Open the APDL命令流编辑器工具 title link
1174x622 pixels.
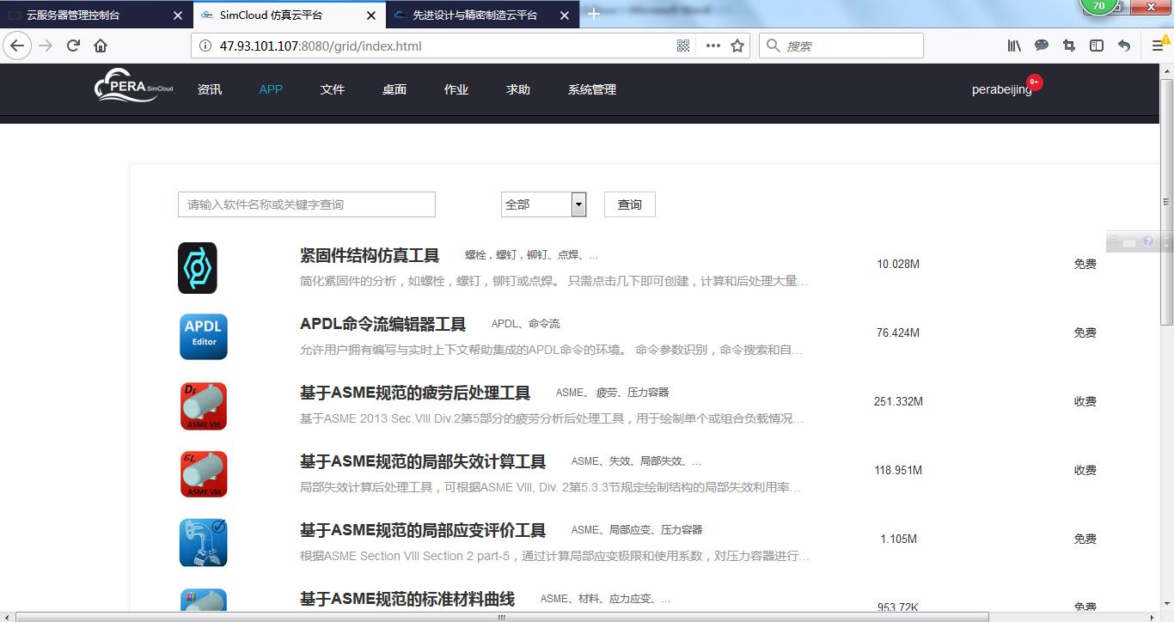382,324
